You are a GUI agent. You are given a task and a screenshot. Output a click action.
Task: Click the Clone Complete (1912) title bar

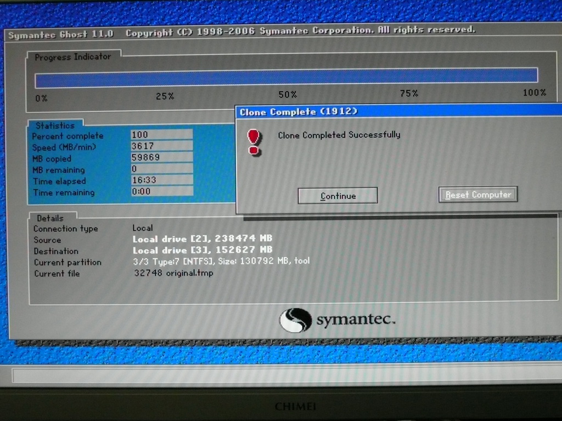(398, 111)
